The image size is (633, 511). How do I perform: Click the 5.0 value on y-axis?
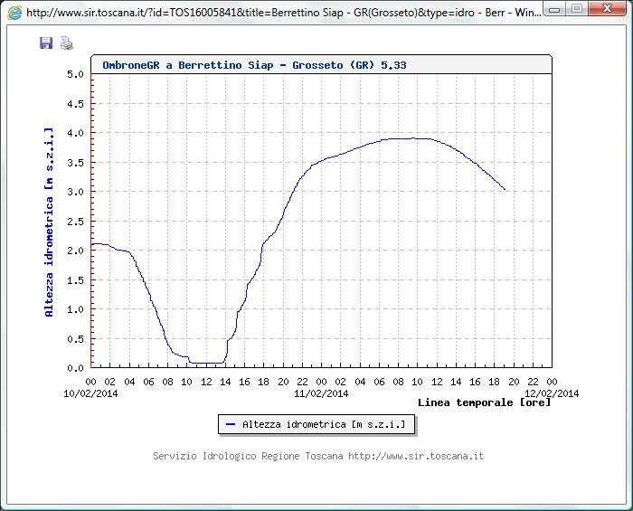76,74
